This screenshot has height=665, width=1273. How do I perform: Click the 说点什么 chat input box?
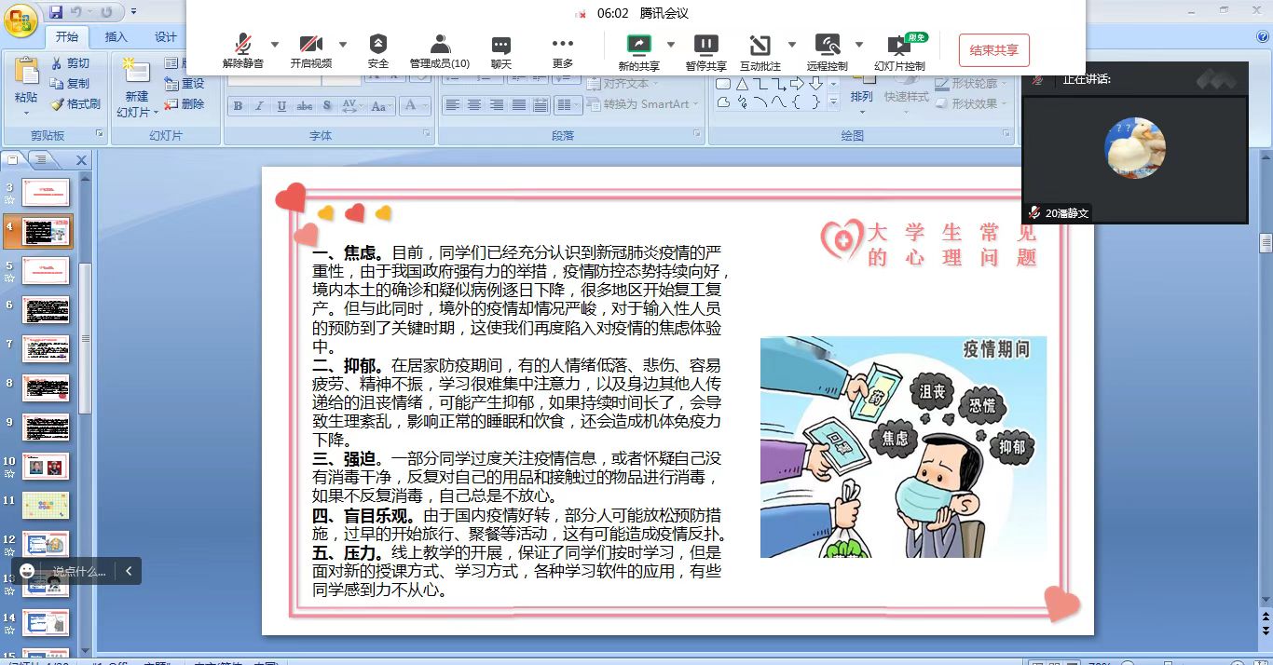pos(78,571)
